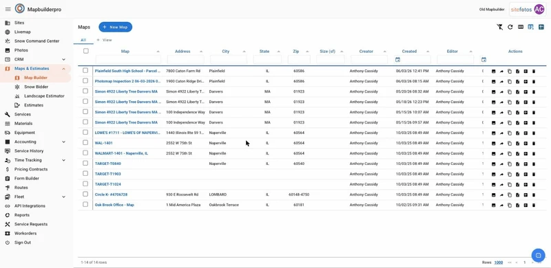Select the TARGET-T1024 row checkbox
Screen dimensions: 551x268
pos(85,183)
